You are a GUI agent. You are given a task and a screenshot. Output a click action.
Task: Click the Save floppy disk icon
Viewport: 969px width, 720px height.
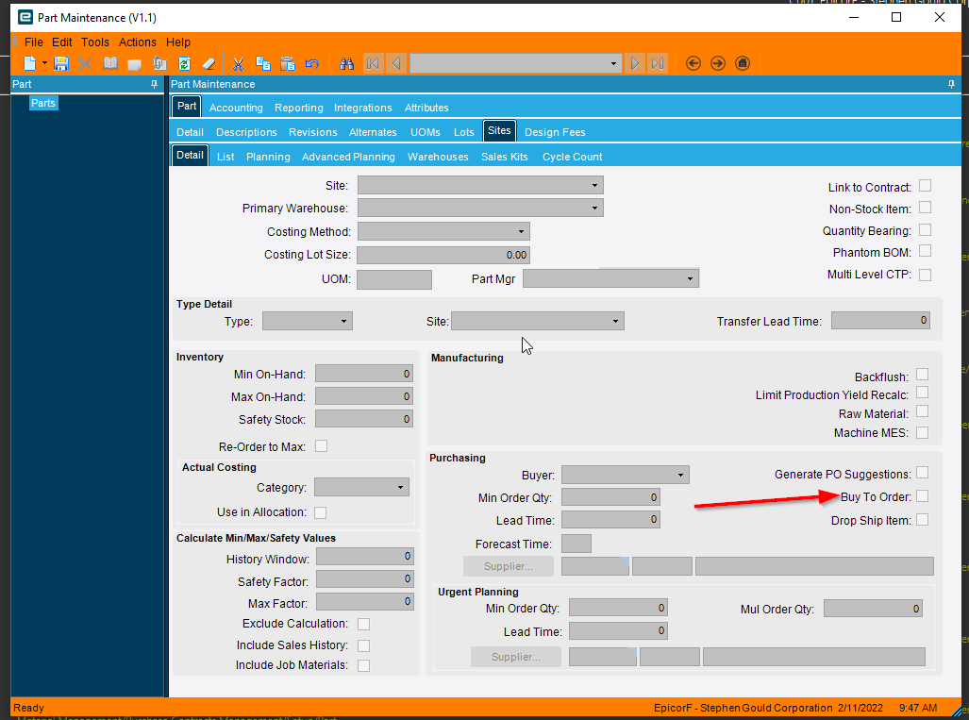tap(60, 63)
